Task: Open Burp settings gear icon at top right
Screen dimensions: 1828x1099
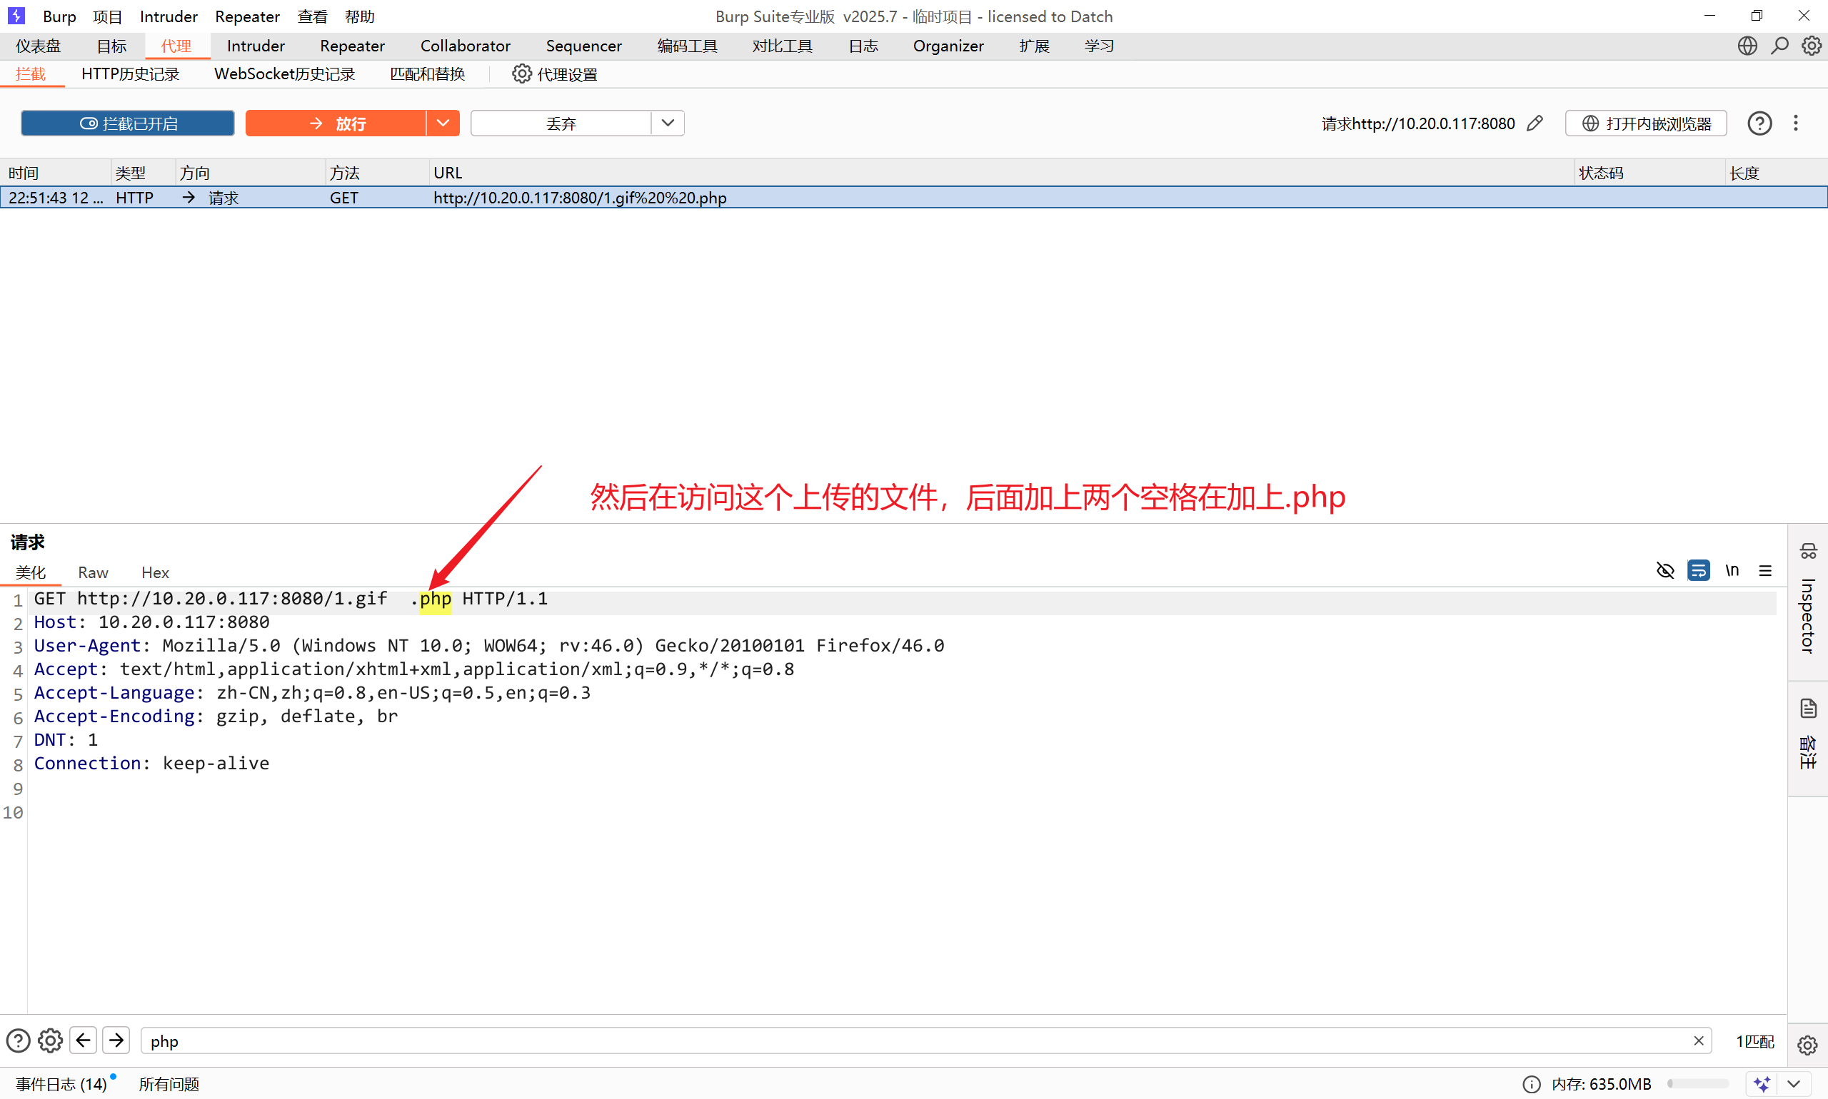Action: coord(1811,46)
